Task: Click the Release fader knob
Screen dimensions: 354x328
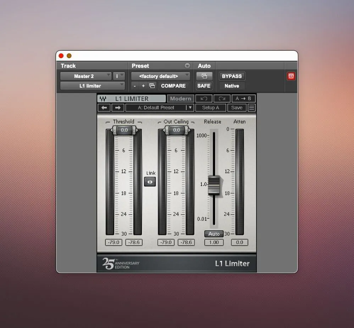Action: [x=214, y=185]
